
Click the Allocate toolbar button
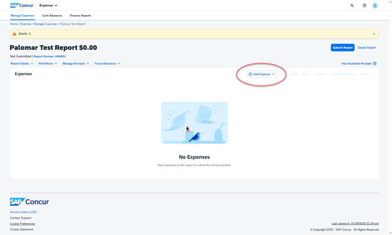click(x=320, y=74)
